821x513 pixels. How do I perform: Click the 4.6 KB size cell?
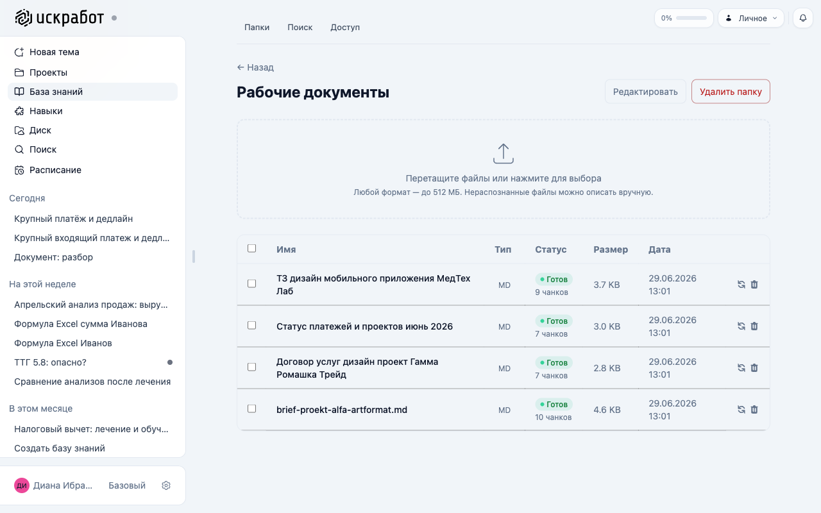607,410
